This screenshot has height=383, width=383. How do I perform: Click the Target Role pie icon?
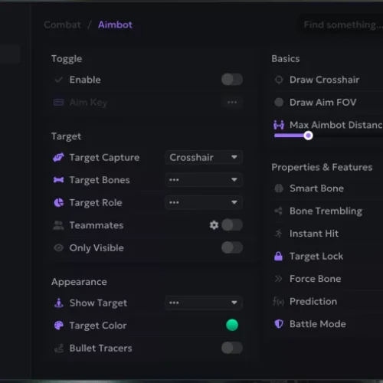pyautogui.click(x=59, y=203)
